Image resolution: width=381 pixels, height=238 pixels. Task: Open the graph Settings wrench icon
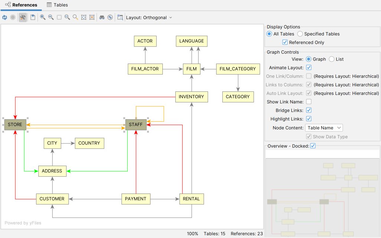click(x=22, y=17)
